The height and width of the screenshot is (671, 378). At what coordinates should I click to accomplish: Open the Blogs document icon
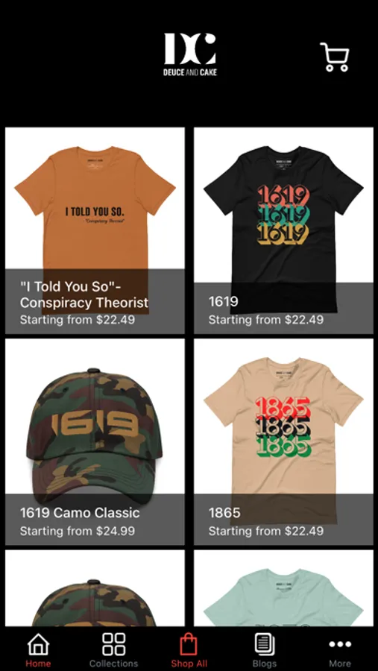(x=265, y=644)
